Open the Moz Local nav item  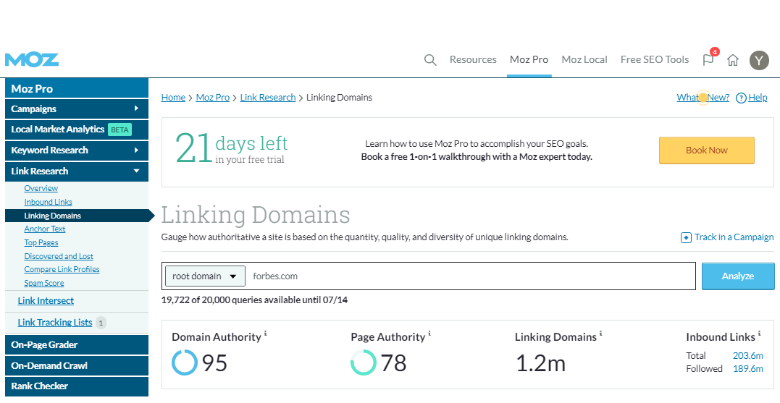(584, 59)
